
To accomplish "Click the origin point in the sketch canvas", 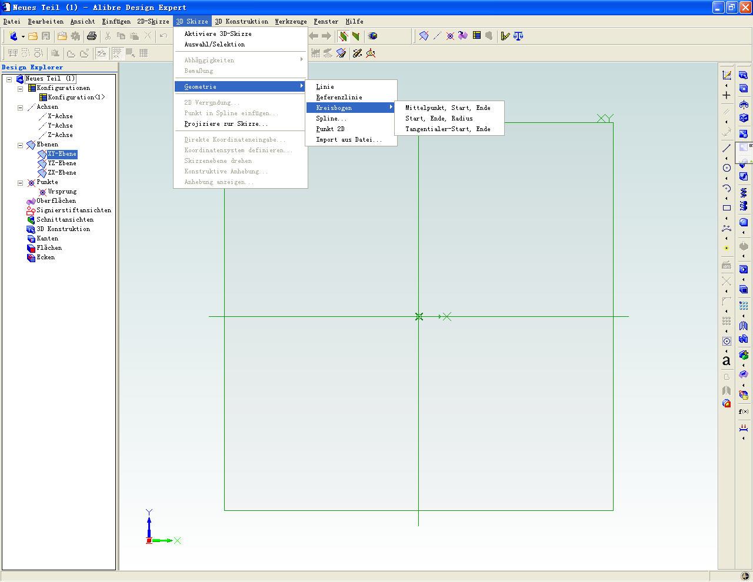I will pyautogui.click(x=419, y=316).
